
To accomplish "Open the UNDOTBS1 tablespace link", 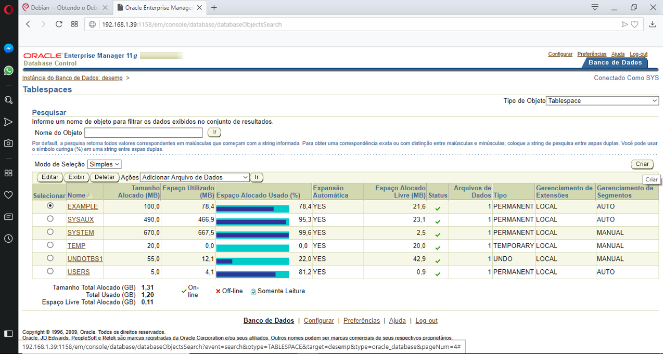I will [85, 258].
